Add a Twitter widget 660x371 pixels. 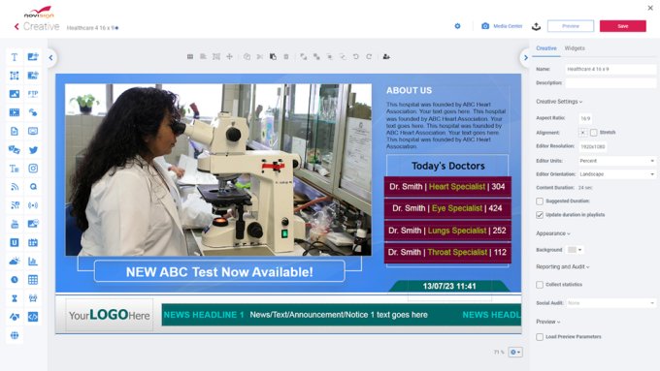[x=33, y=149]
